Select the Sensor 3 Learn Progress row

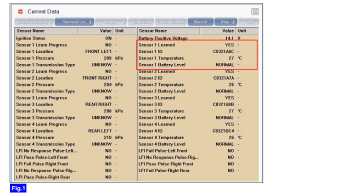[75, 98]
